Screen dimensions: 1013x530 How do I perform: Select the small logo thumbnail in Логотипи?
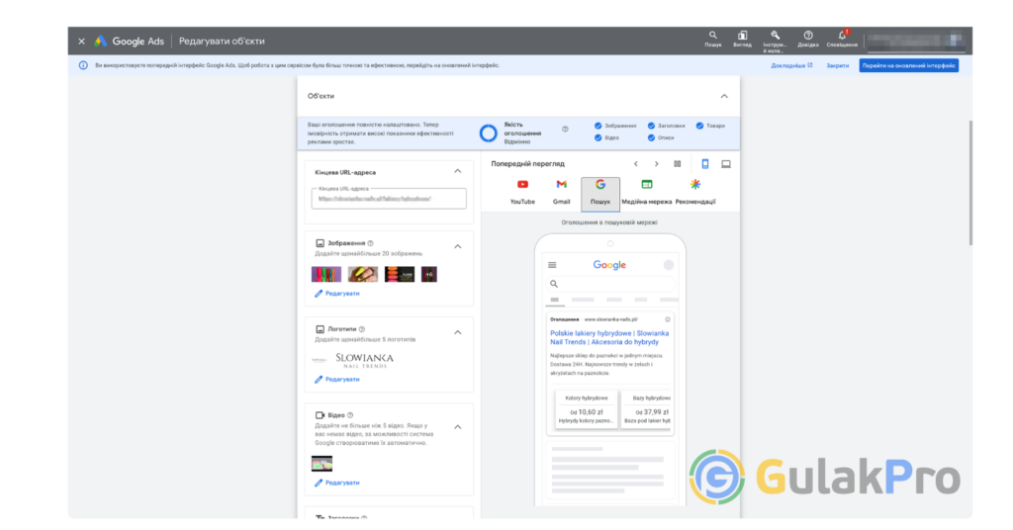[320, 360]
